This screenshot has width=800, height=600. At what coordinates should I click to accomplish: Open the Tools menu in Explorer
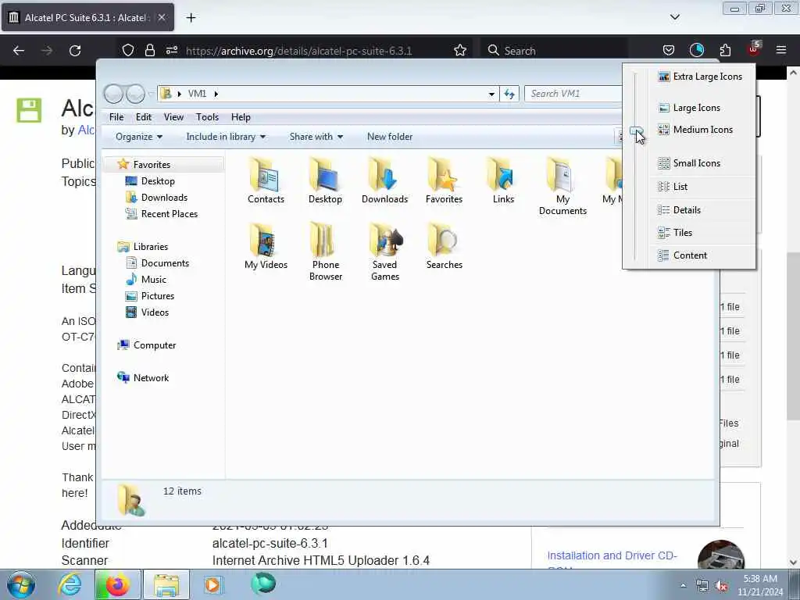207,117
